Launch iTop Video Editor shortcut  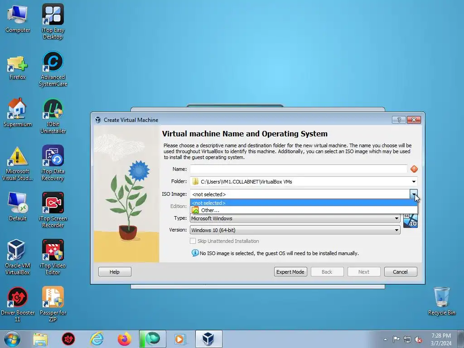(53, 257)
